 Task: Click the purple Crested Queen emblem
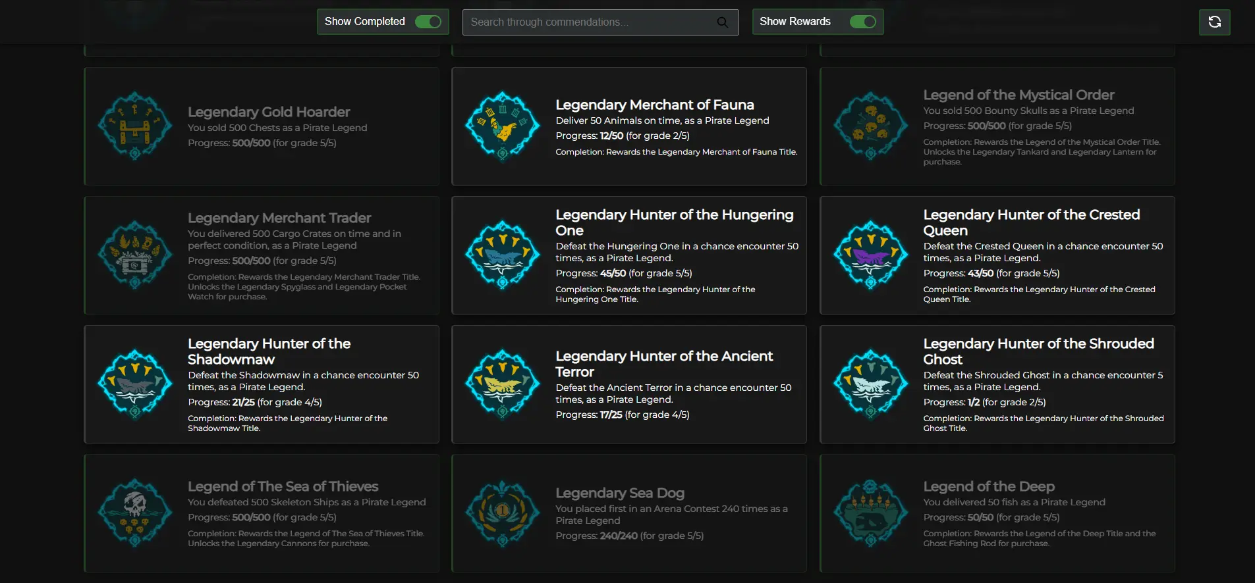click(870, 255)
